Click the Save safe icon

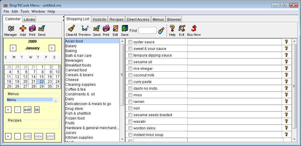pos(124,28)
